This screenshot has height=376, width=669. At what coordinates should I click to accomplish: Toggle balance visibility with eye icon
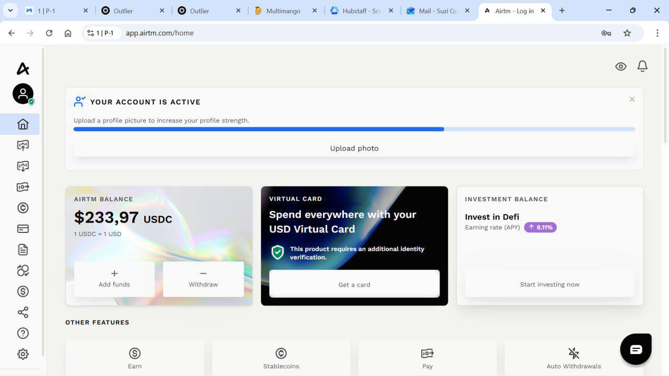[621, 66]
